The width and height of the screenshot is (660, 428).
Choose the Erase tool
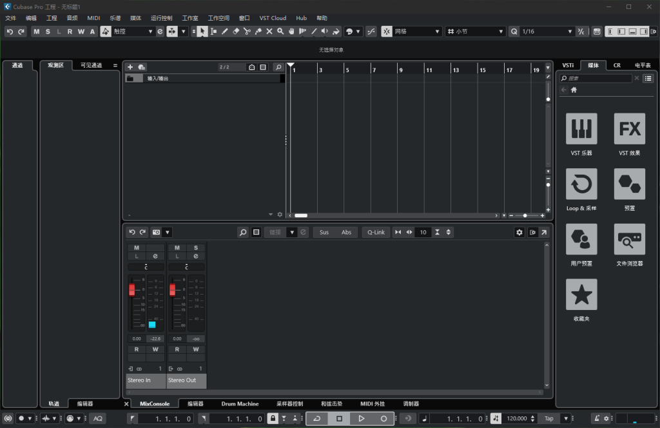[236, 32]
